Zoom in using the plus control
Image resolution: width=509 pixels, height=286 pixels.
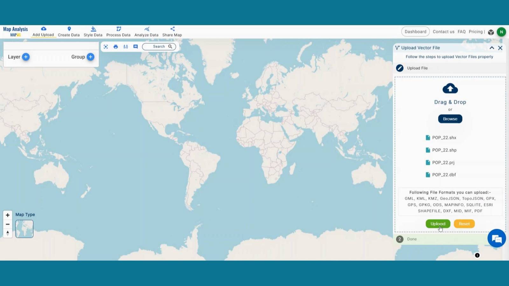click(x=8, y=215)
